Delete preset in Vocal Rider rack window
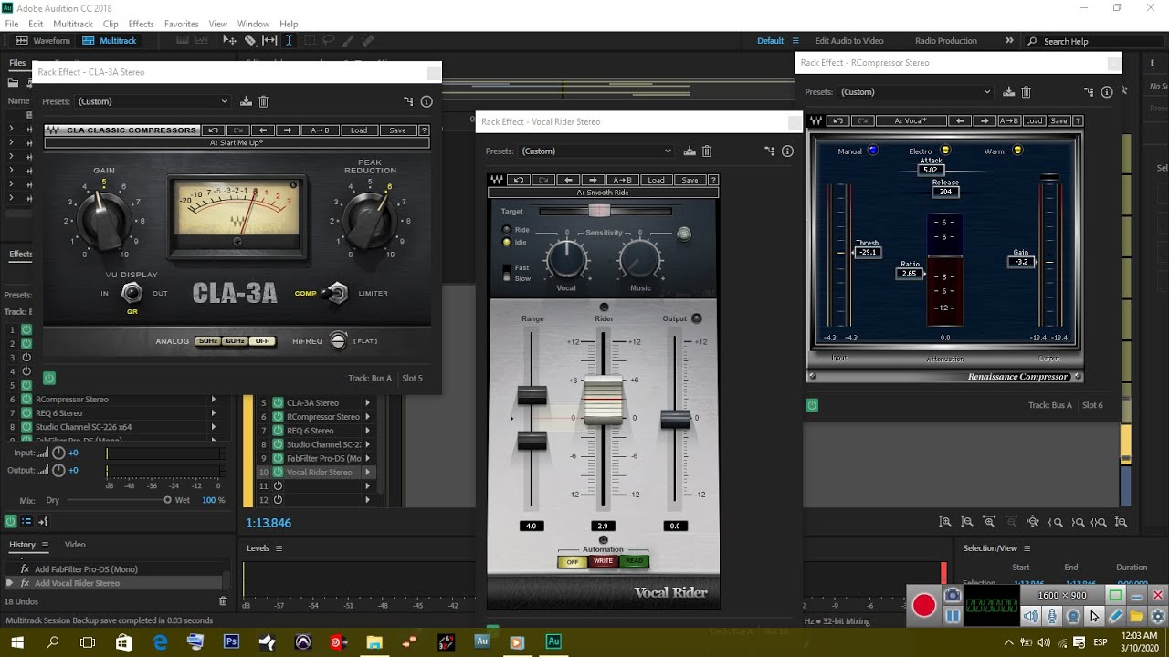 tap(707, 151)
